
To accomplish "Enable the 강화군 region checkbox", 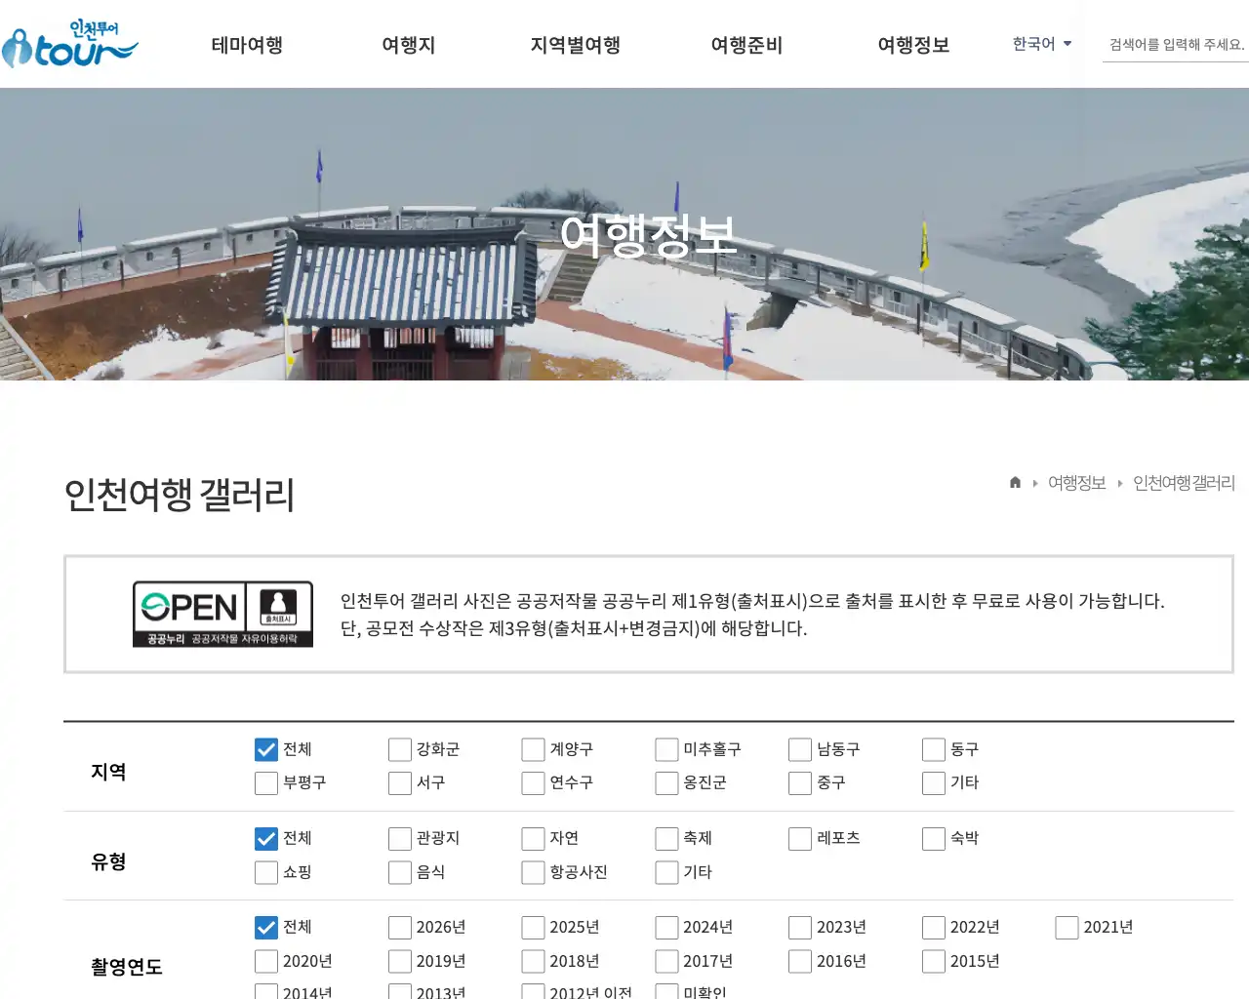I will click(399, 749).
